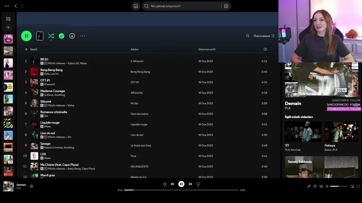Skip to the next track
This screenshot has width=362, height=203.
tap(190, 184)
